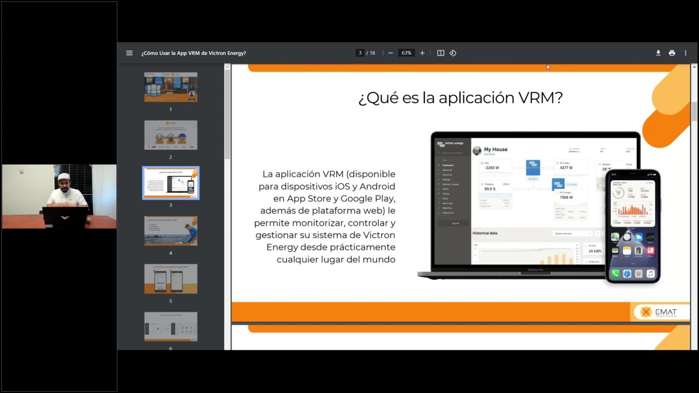This screenshot has width=699, height=393.
Task: Jump to slide 4 using its thumbnail
Action: click(x=171, y=231)
